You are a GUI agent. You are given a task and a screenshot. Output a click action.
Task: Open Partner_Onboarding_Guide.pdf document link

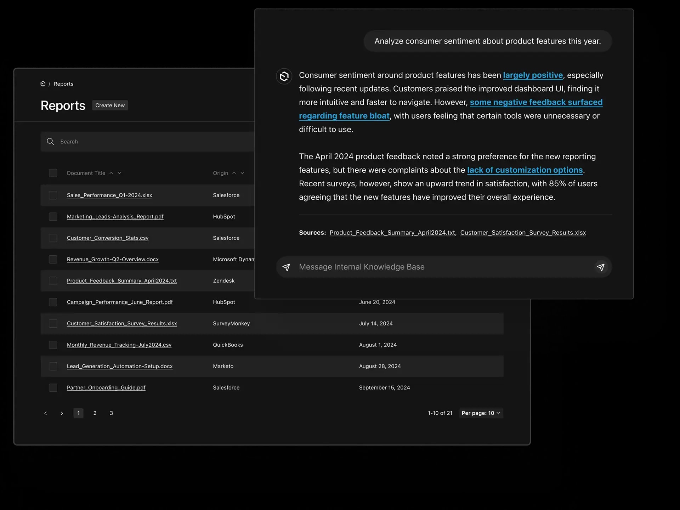pos(106,388)
